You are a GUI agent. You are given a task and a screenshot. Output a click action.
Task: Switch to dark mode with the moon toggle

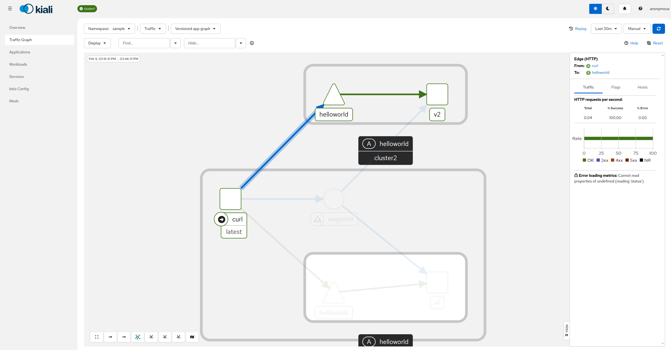pos(607,8)
